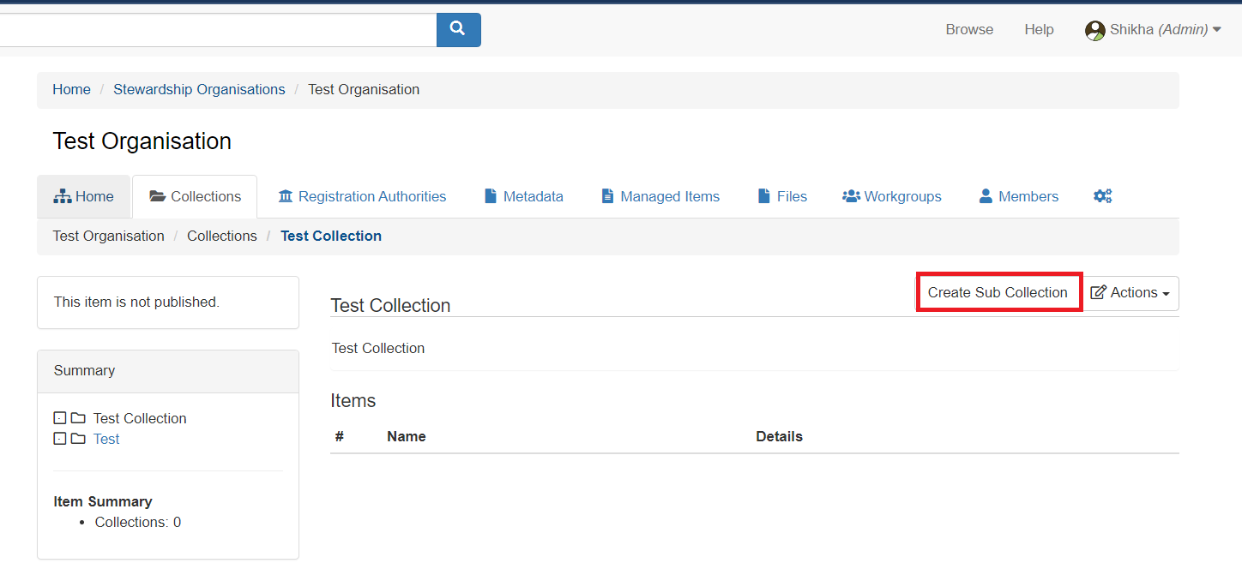Click inside the search input field

pyautogui.click(x=214, y=30)
